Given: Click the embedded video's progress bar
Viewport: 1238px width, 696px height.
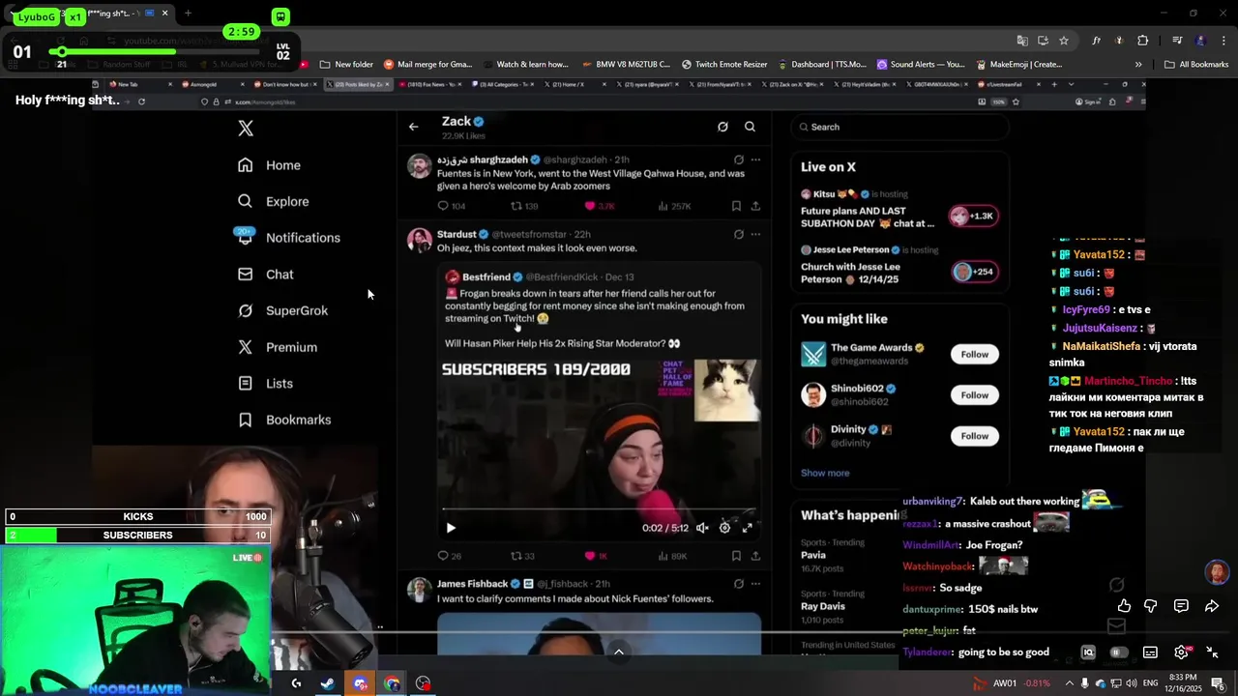Looking at the screenshot, I should (x=599, y=509).
